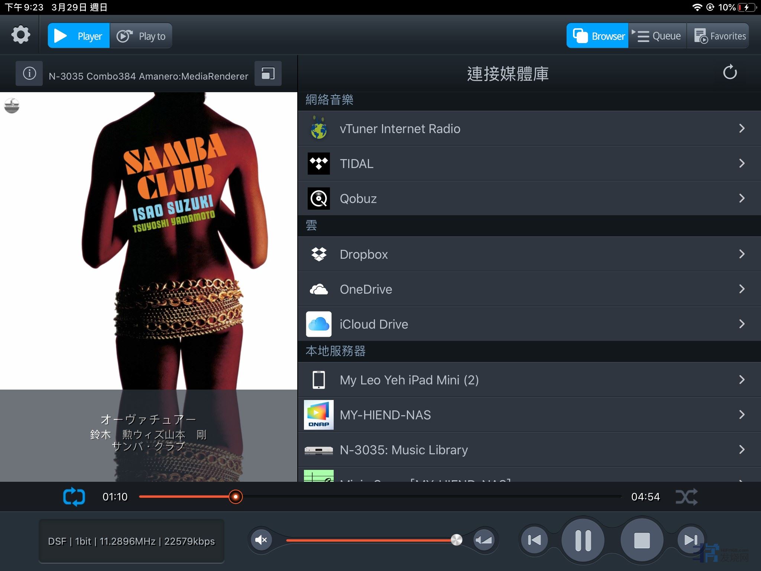
Task: Click the Play to button
Action: [141, 36]
